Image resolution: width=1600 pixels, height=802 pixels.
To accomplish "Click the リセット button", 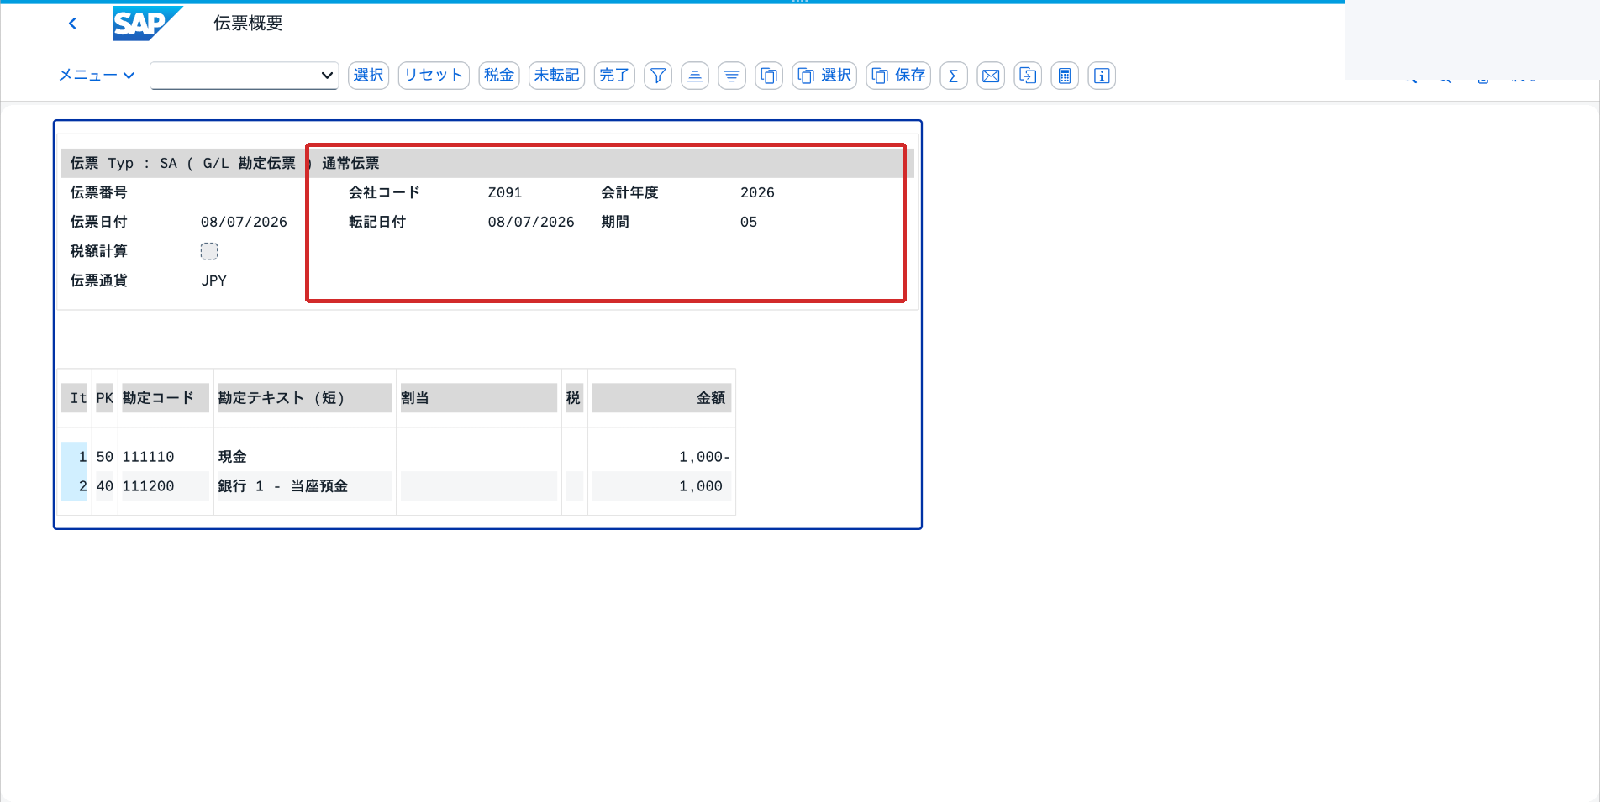I will click(434, 76).
